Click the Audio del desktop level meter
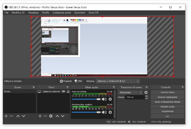Image resolution: width=191 pixels, height=129 pixels. (x=92, y=94)
